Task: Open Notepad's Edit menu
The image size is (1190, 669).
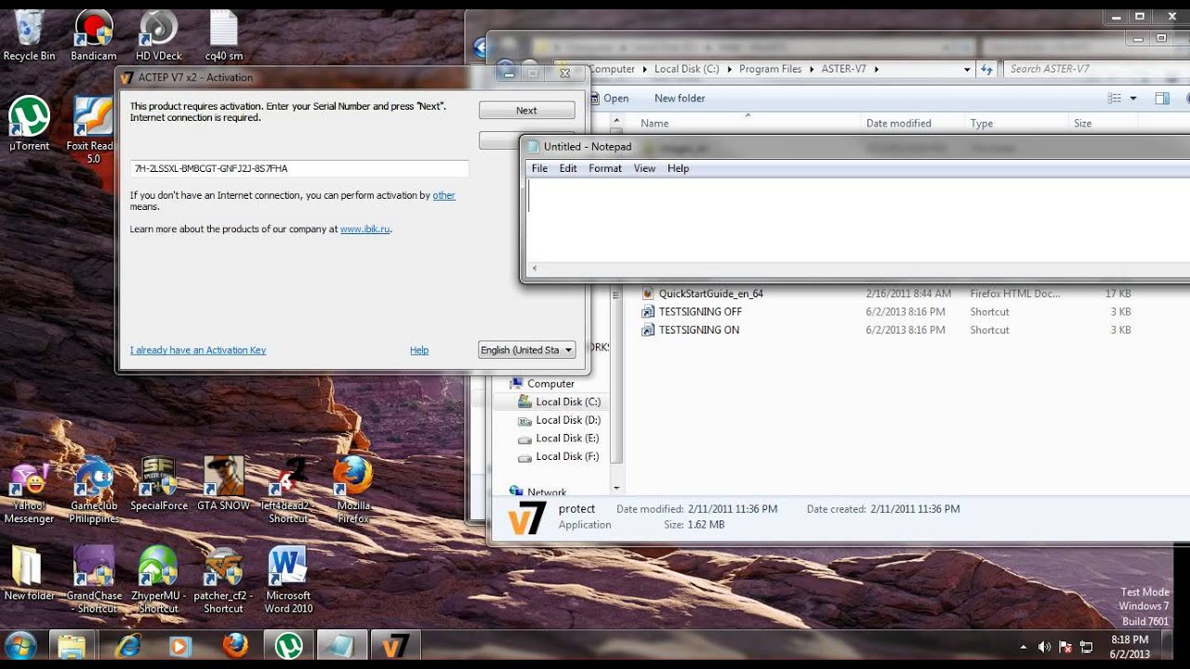Action: point(568,168)
